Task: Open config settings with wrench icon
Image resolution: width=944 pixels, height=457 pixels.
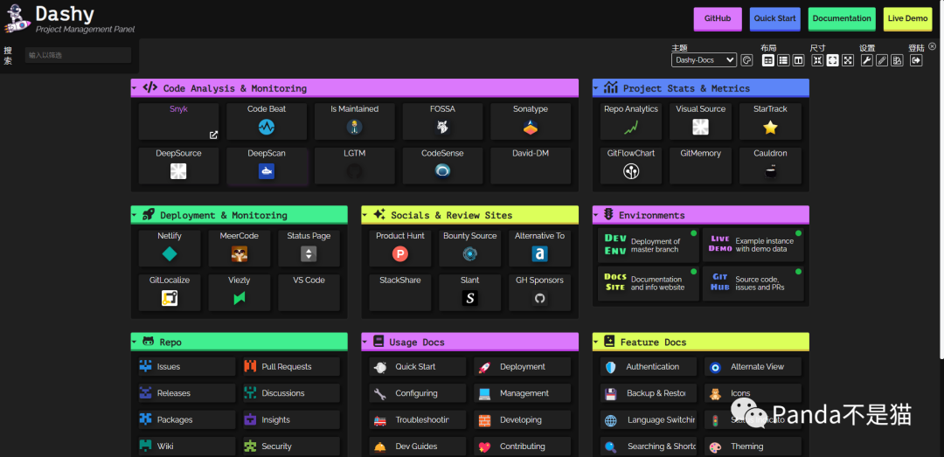Action: 867,60
